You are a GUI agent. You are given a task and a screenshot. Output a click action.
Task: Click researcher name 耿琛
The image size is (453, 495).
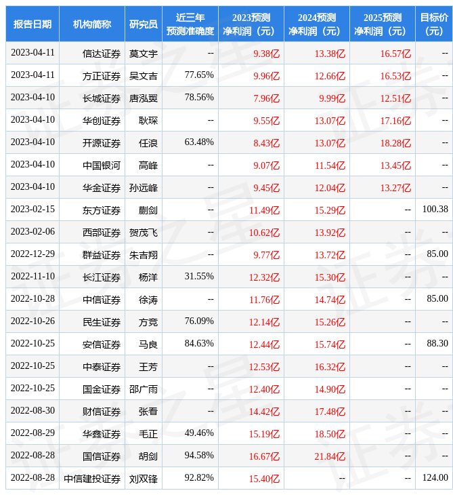pos(148,121)
